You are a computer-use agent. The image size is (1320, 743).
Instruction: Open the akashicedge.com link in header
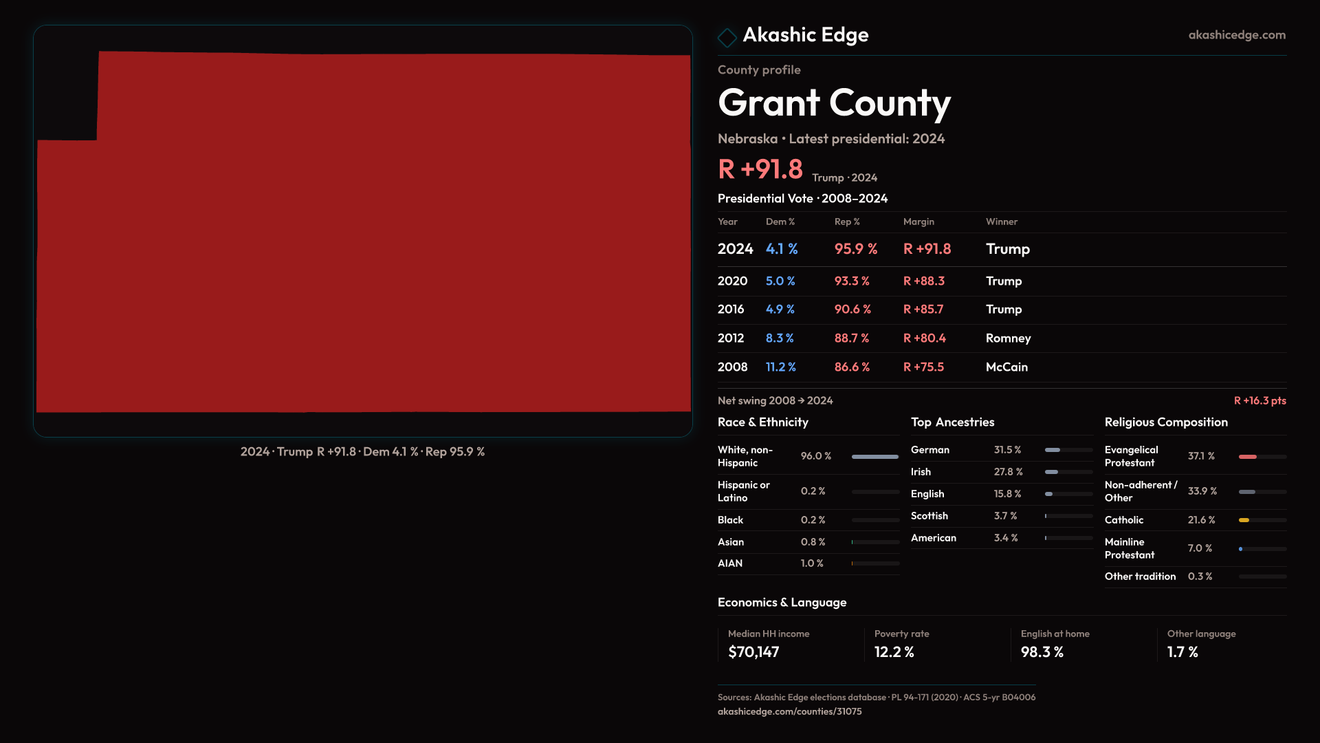pos(1236,35)
